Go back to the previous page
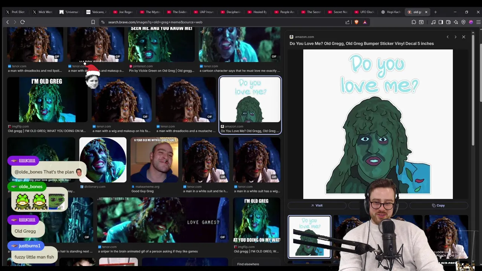The width and height of the screenshot is (482, 271). tap(8, 22)
